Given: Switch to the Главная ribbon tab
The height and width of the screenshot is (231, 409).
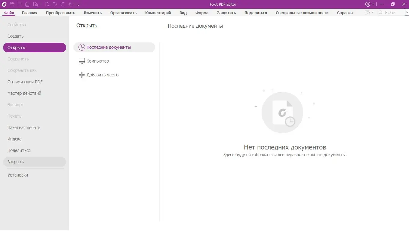Looking at the screenshot, I should click(29, 13).
